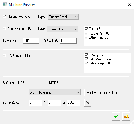Click the Tolerance input field
This screenshot has height=124, width=134.
click(31, 41)
